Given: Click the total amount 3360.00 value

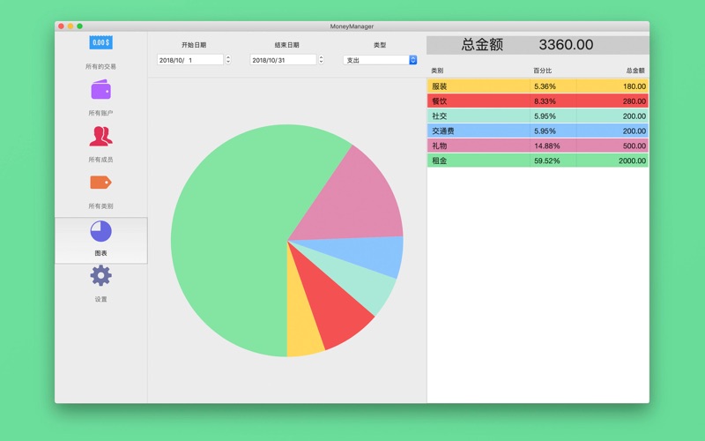Looking at the screenshot, I should [566, 45].
